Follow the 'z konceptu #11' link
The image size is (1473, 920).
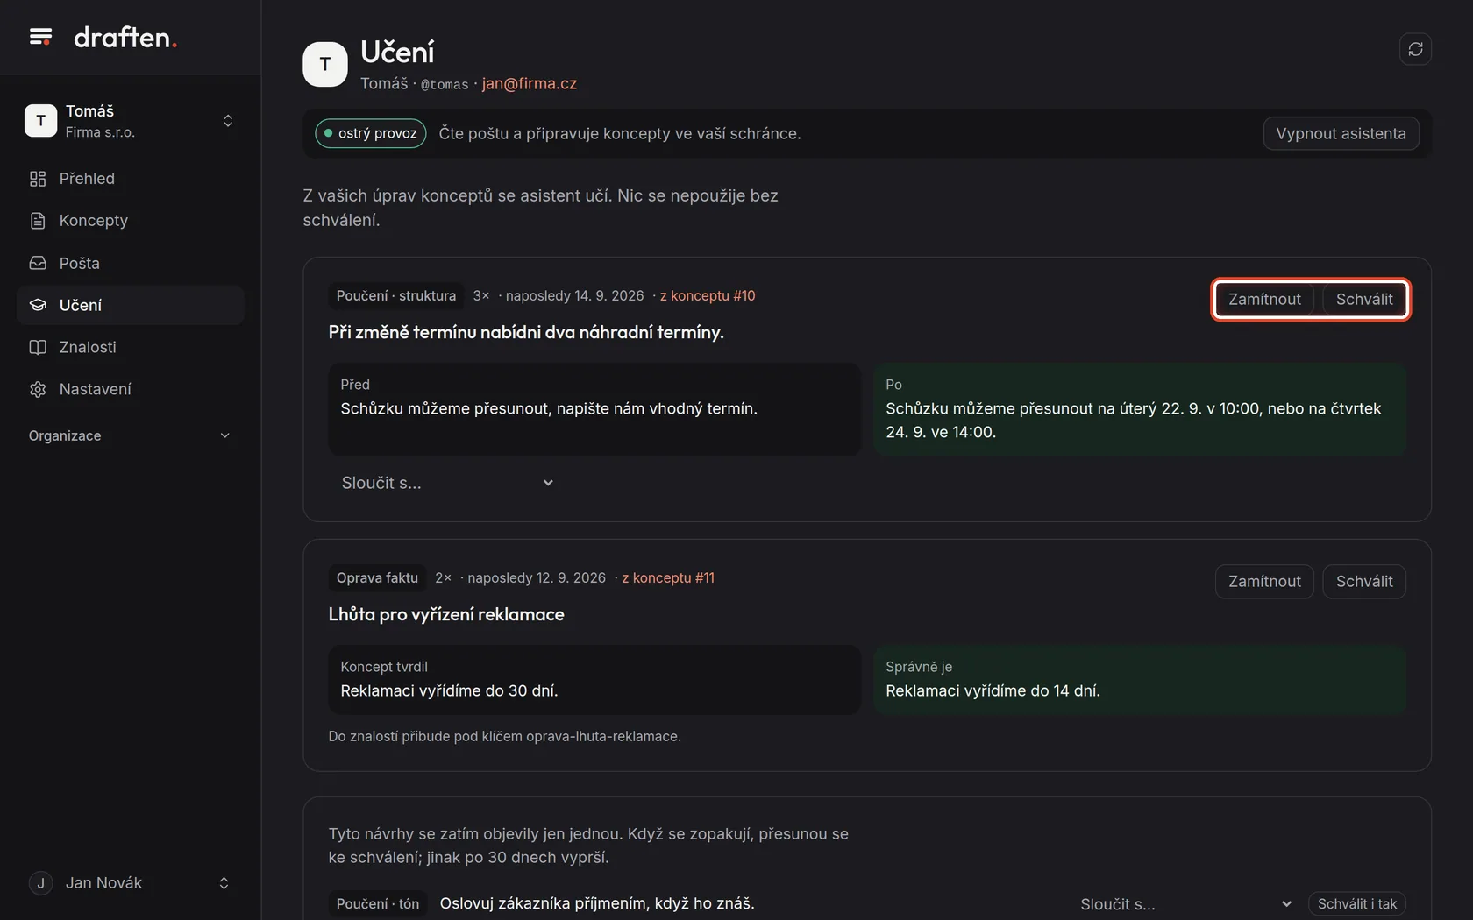coord(668,578)
